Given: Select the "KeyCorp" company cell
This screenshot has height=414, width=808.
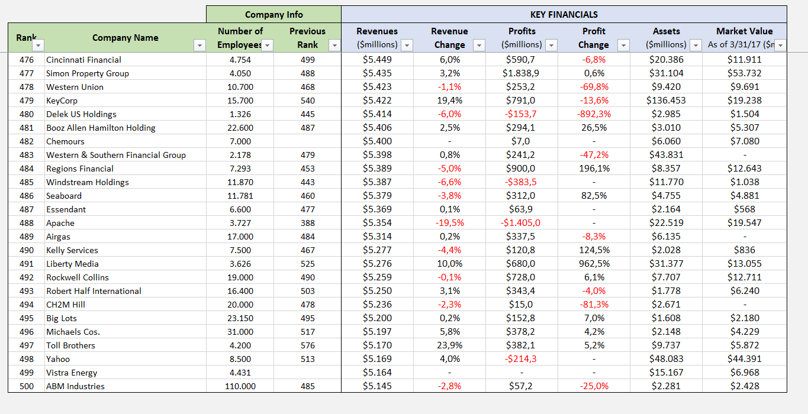Looking at the screenshot, I should pos(125,101).
